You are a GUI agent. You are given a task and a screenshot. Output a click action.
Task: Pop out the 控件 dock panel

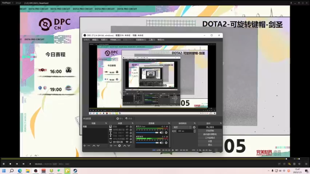coord(220,123)
